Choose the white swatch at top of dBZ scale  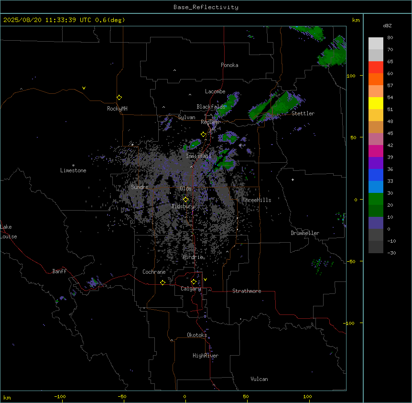(376, 44)
